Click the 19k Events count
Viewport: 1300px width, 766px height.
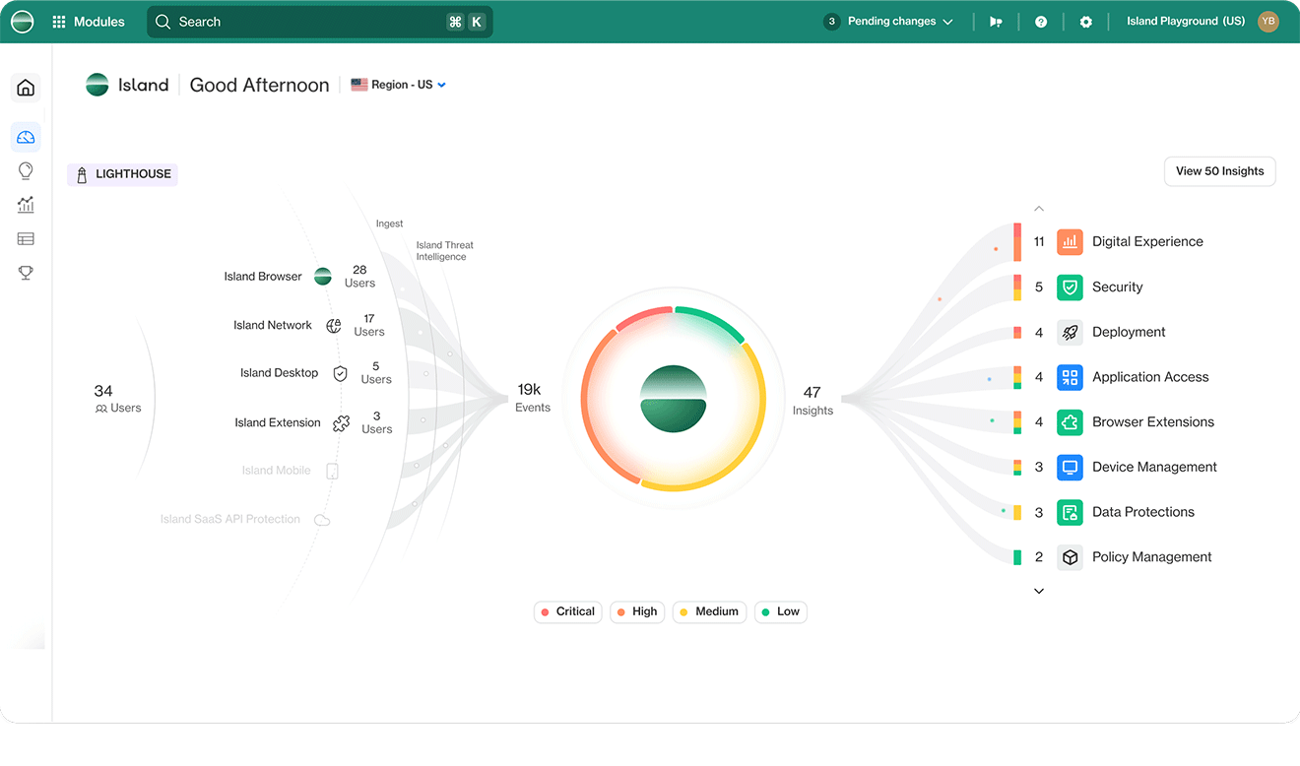[532, 398]
